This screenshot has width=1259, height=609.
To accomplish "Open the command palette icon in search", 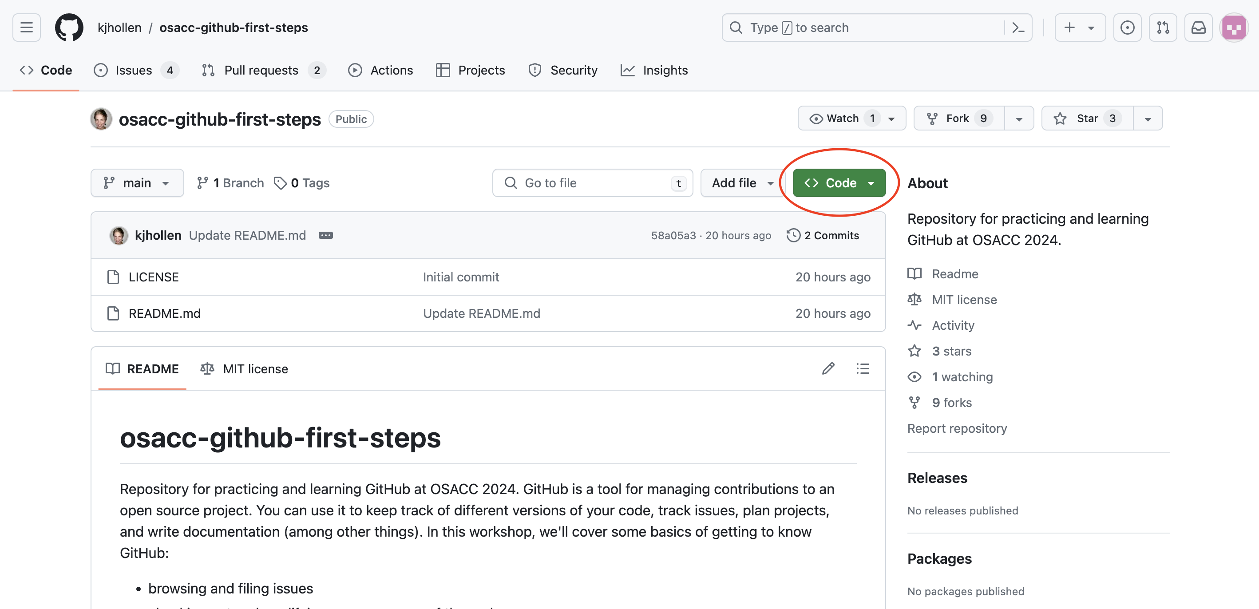I will click(x=1018, y=28).
